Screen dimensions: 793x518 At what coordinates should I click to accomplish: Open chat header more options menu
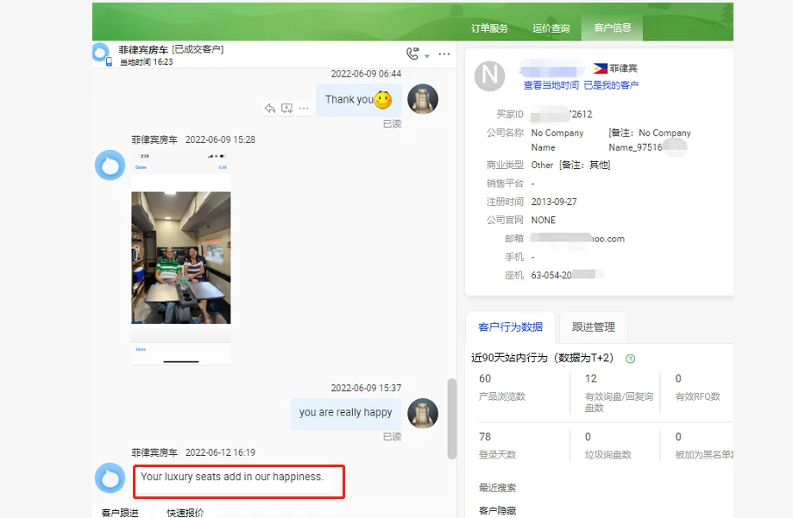click(x=444, y=54)
